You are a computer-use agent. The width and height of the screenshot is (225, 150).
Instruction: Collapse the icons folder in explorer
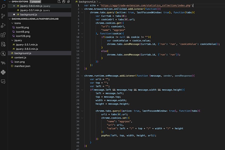(12, 23)
